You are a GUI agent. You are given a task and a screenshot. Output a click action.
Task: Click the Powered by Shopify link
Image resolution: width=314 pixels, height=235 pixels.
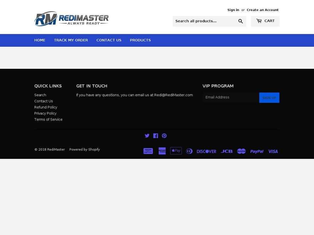click(84, 149)
